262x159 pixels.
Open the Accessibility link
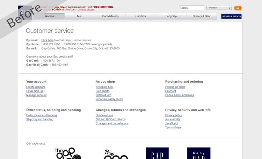173,120
